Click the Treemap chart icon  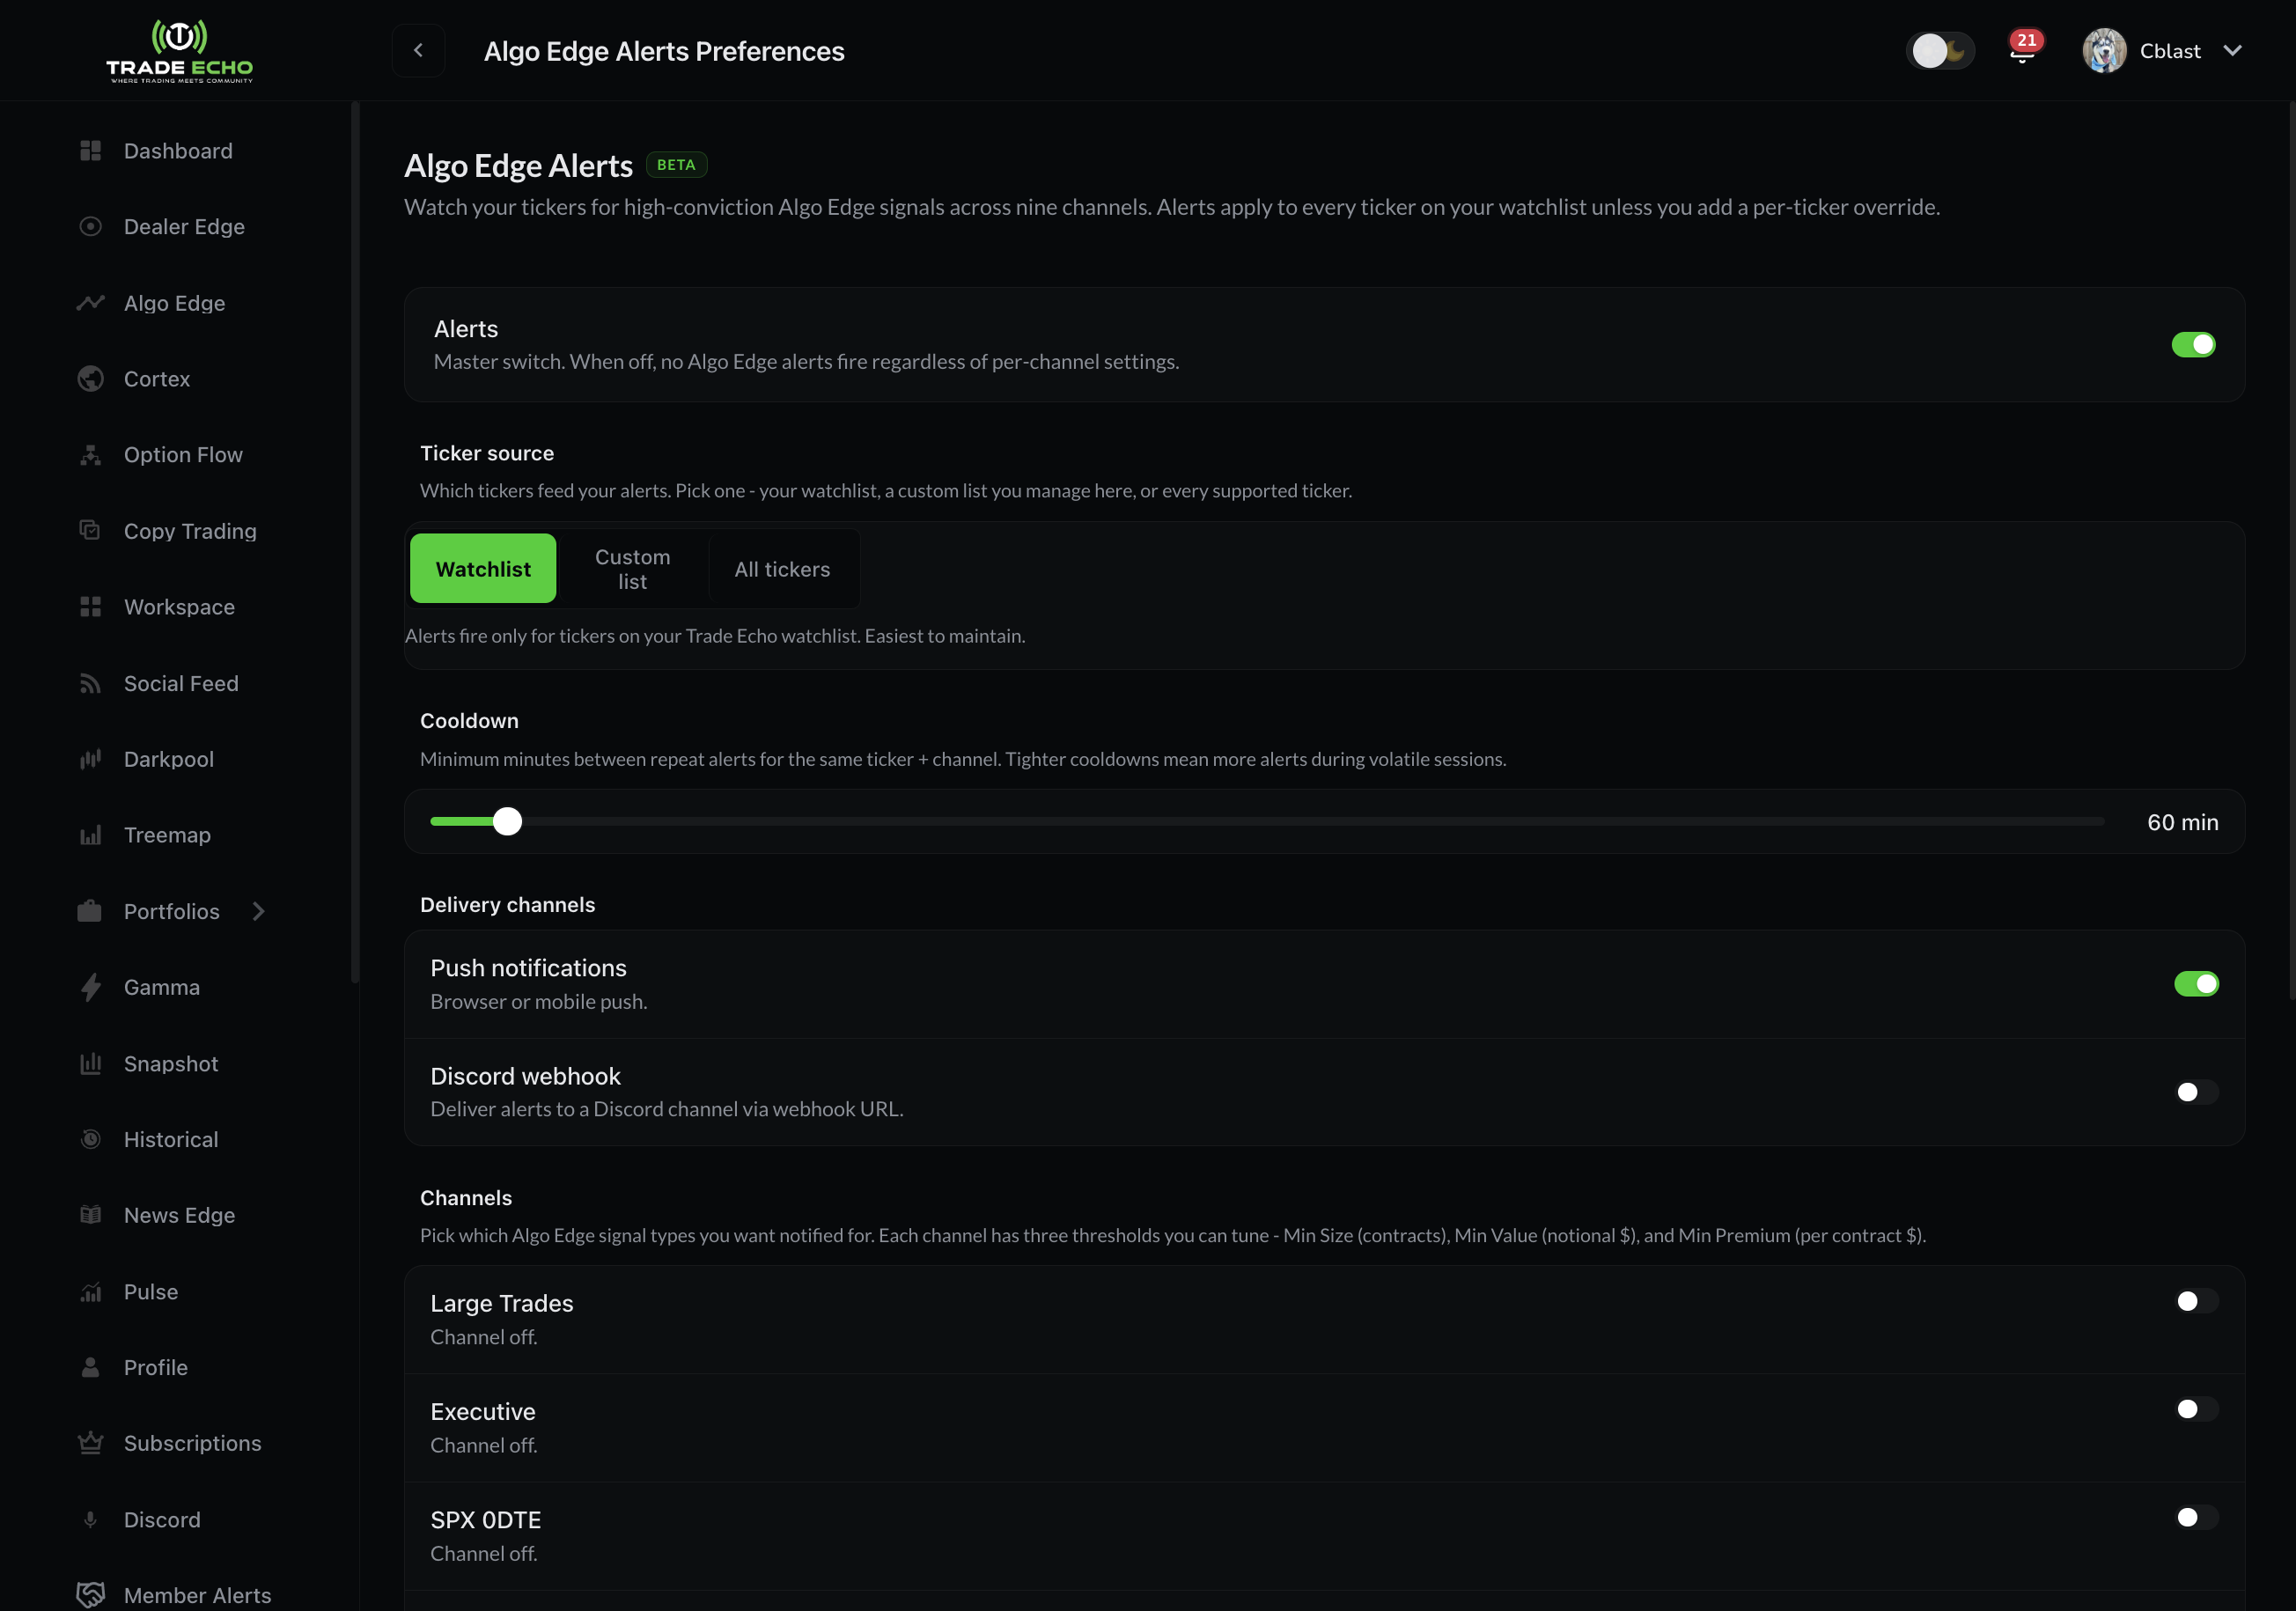[x=90, y=835]
